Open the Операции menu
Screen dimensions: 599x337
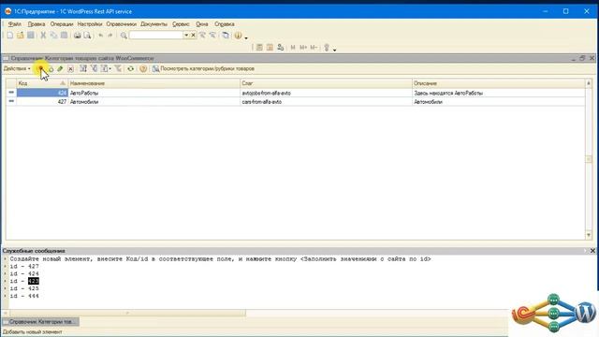pos(62,23)
